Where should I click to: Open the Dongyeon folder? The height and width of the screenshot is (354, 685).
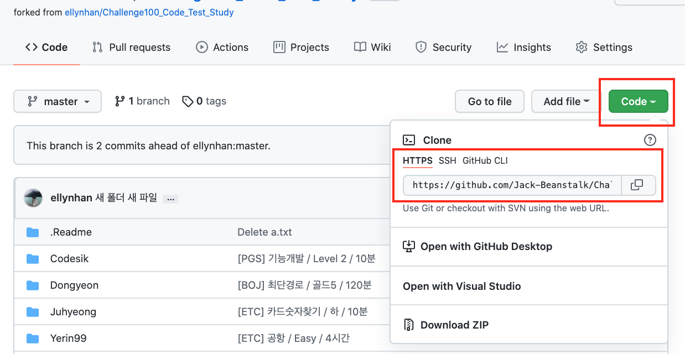74,285
